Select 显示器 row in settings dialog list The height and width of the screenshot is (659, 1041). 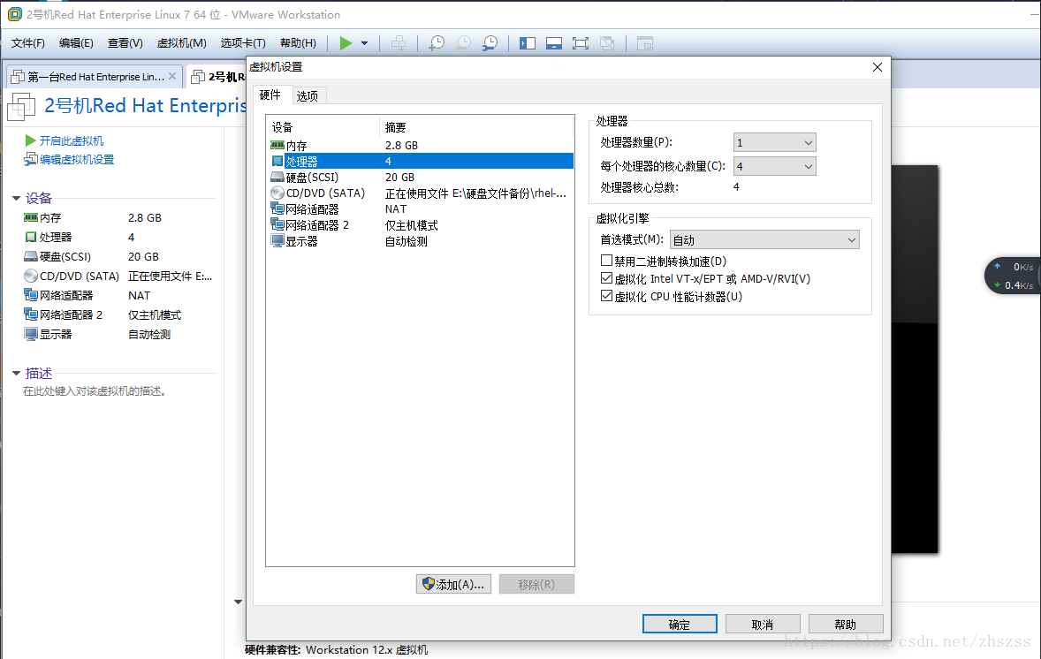point(421,241)
